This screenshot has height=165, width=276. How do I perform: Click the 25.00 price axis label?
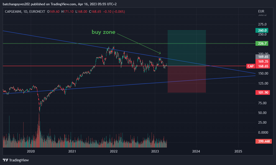click(x=262, y=122)
